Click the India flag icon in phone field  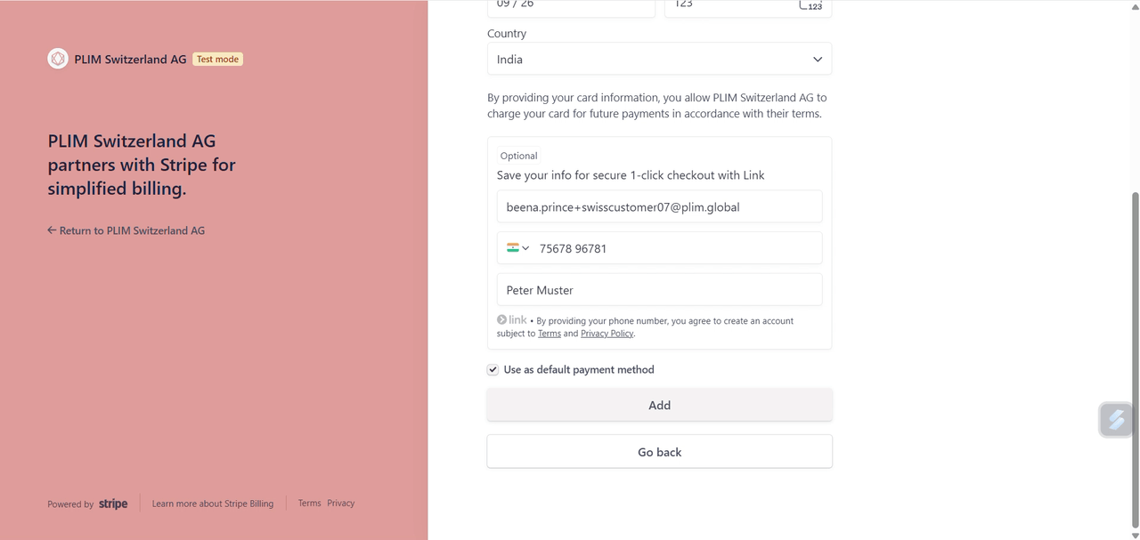pyautogui.click(x=512, y=248)
